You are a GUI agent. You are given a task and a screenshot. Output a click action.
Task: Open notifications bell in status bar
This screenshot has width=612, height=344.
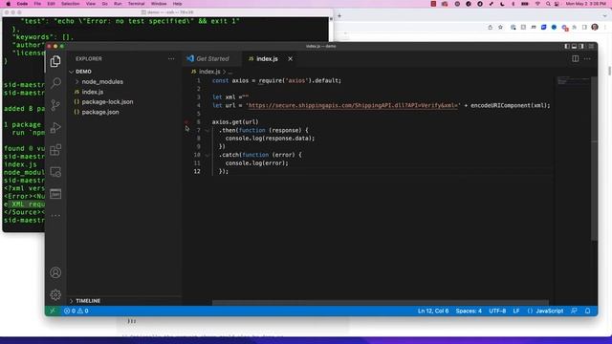pos(587,311)
